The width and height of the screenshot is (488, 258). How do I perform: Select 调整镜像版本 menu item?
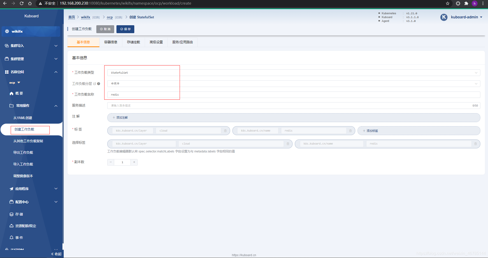click(x=23, y=176)
